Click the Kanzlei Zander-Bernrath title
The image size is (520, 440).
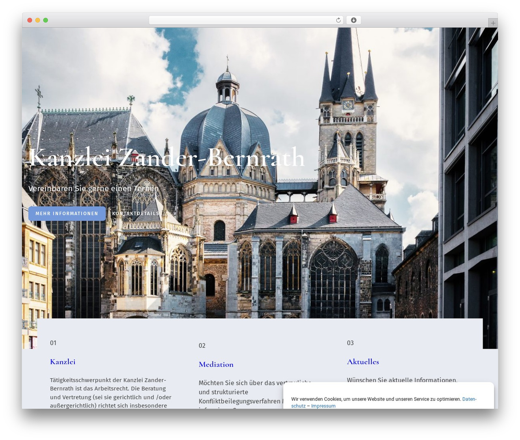point(167,157)
